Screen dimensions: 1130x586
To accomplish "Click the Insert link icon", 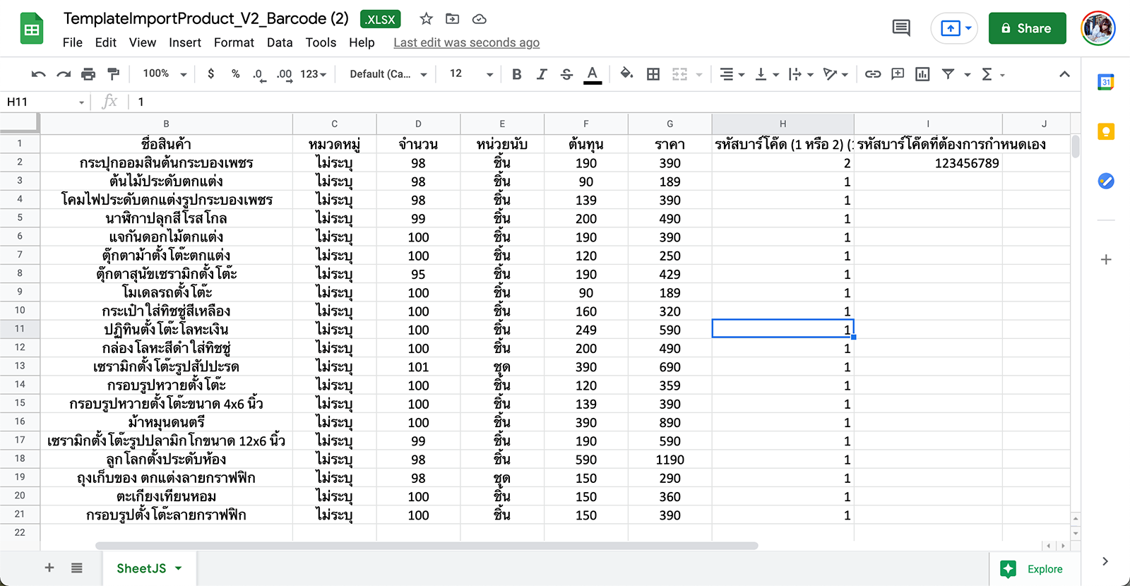I will click(x=873, y=74).
